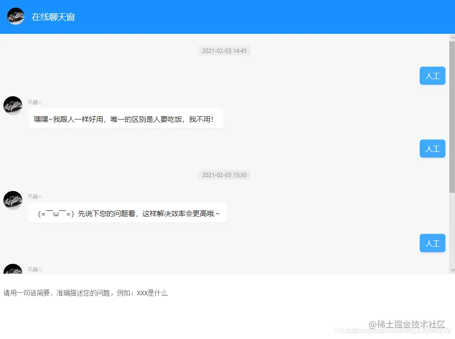Click the robot avatar beside the 15:30 message

(13, 200)
